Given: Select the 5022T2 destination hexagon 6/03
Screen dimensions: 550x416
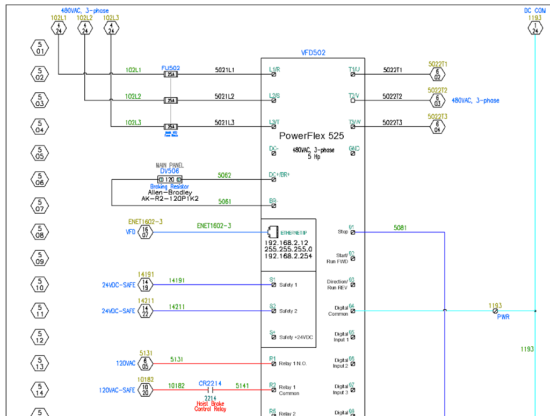Looking at the screenshot, I should (x=437, y=100).
